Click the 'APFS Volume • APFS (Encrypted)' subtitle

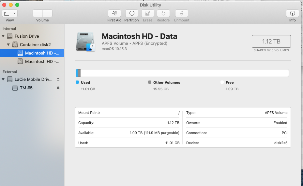[134, 43]
